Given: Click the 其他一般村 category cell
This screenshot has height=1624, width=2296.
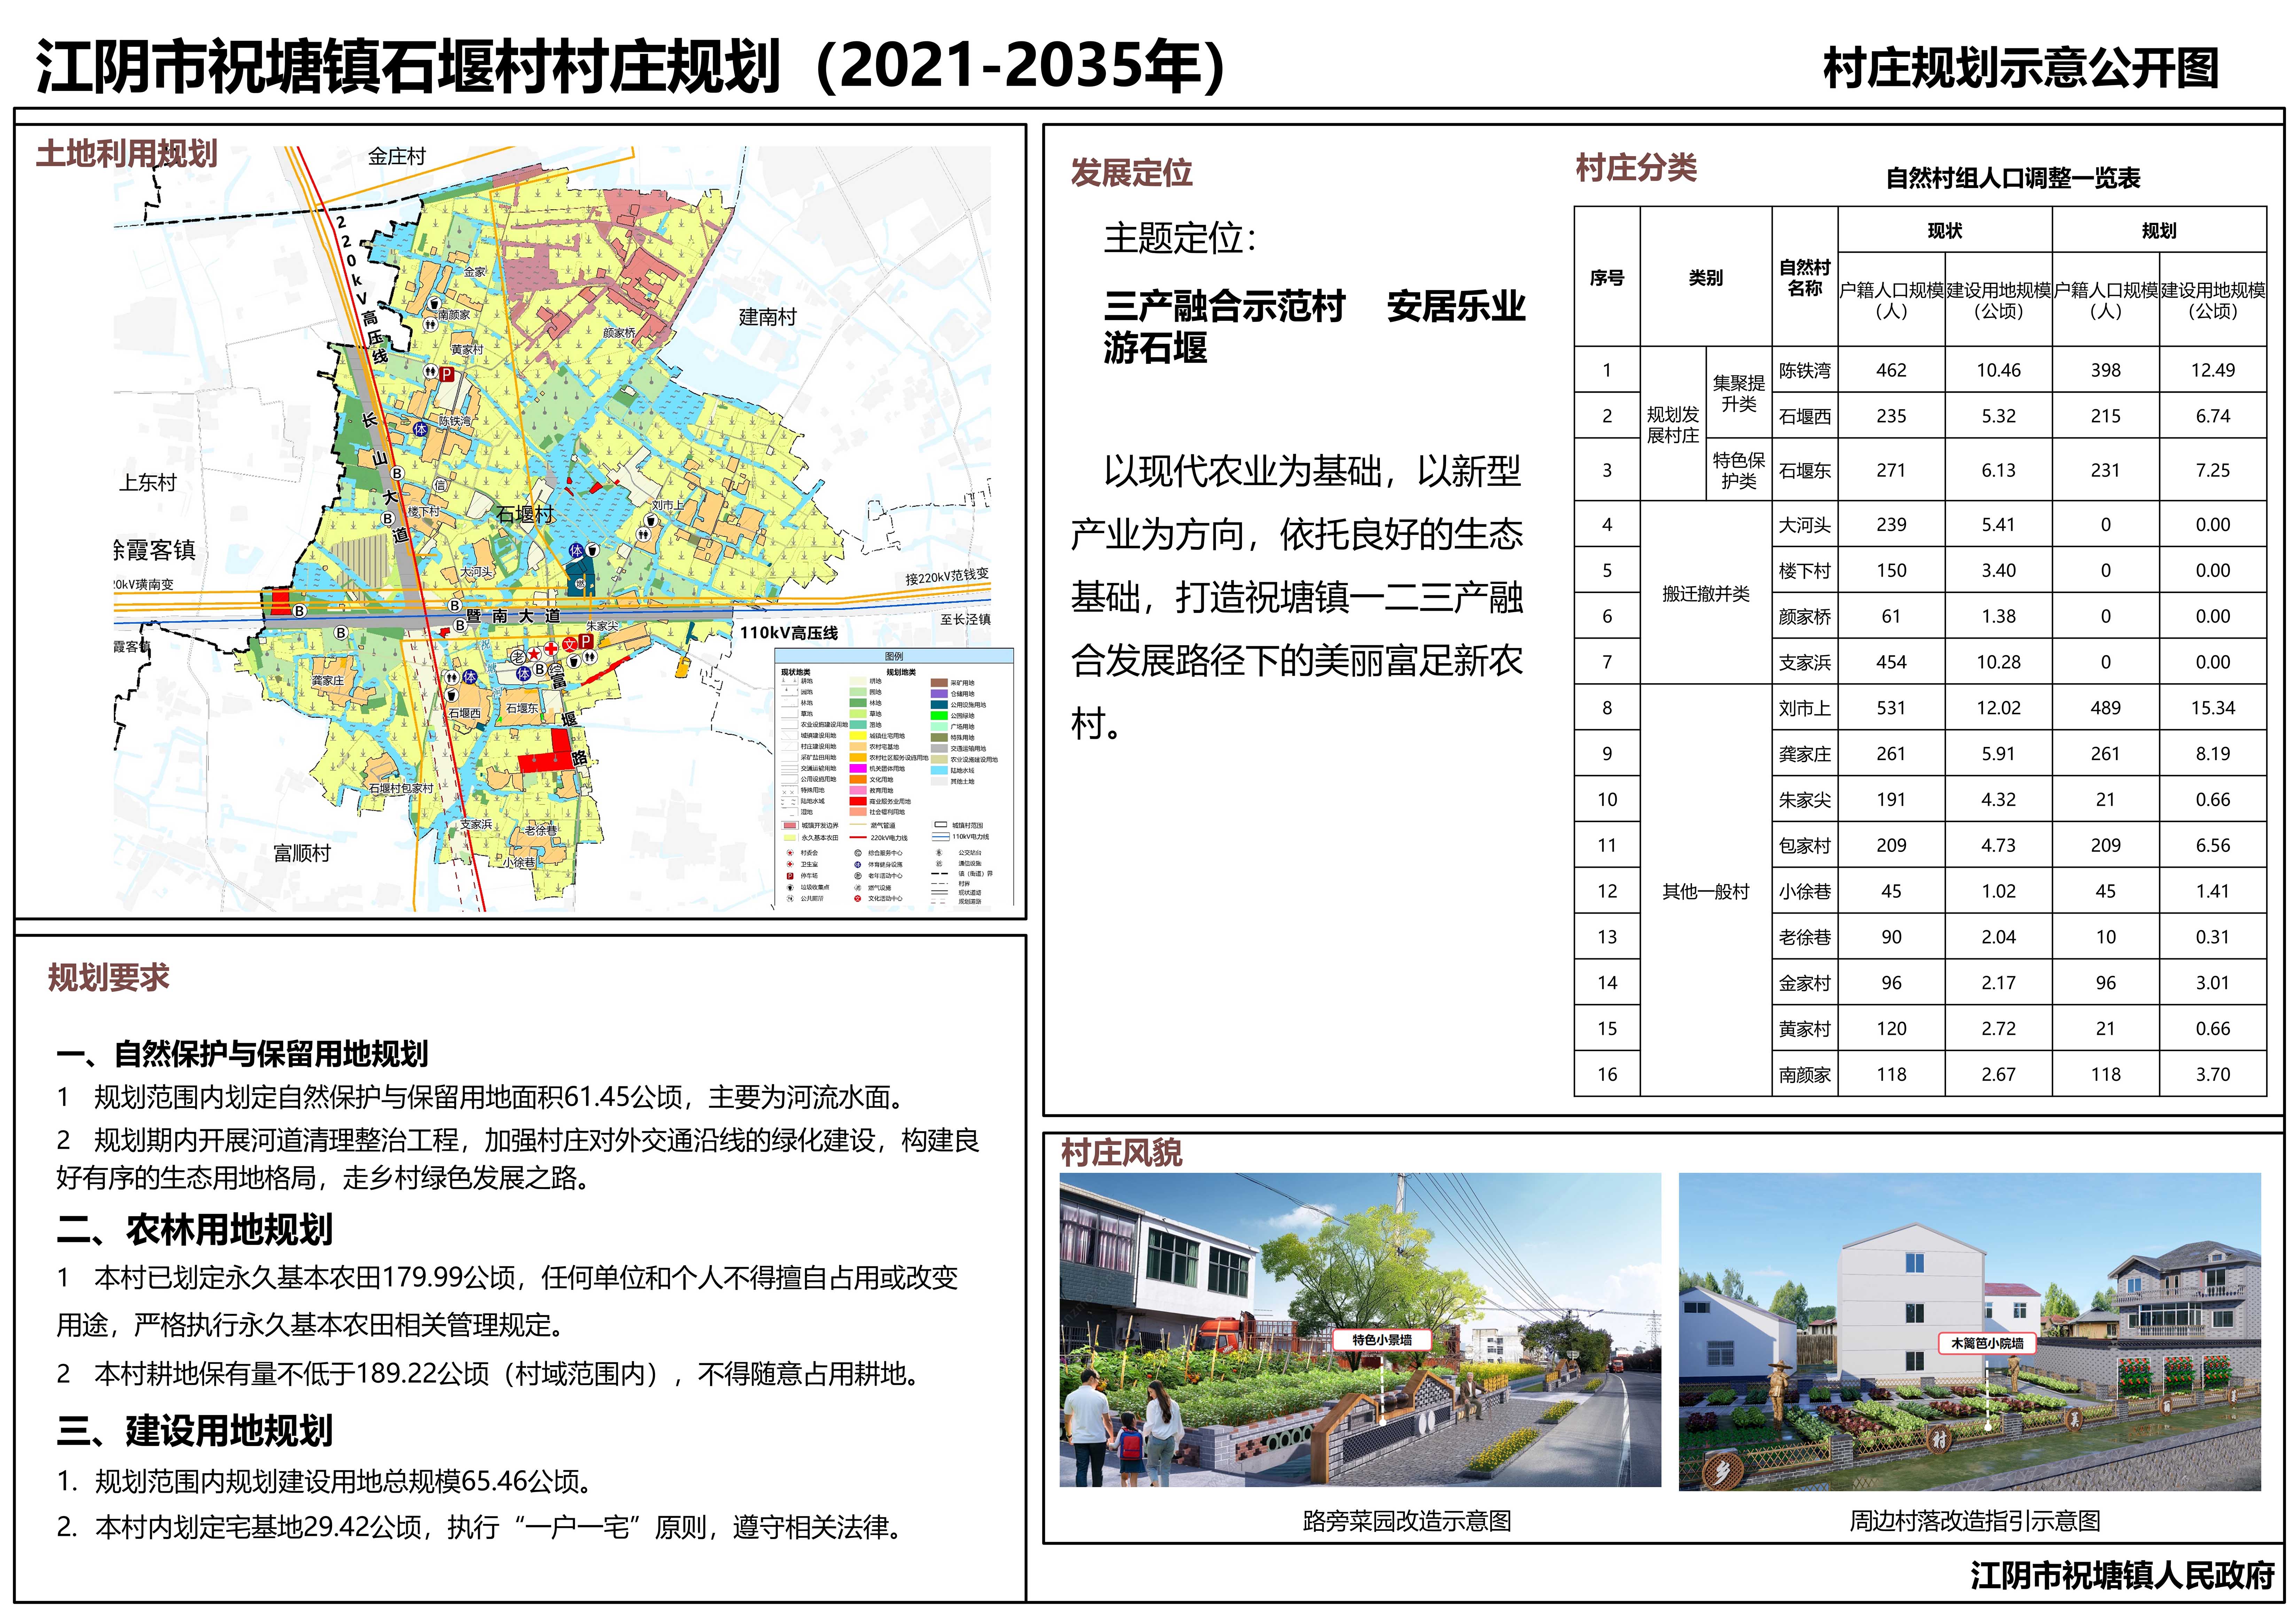Looking at the screenshot, I should (x=1706, y=891).
